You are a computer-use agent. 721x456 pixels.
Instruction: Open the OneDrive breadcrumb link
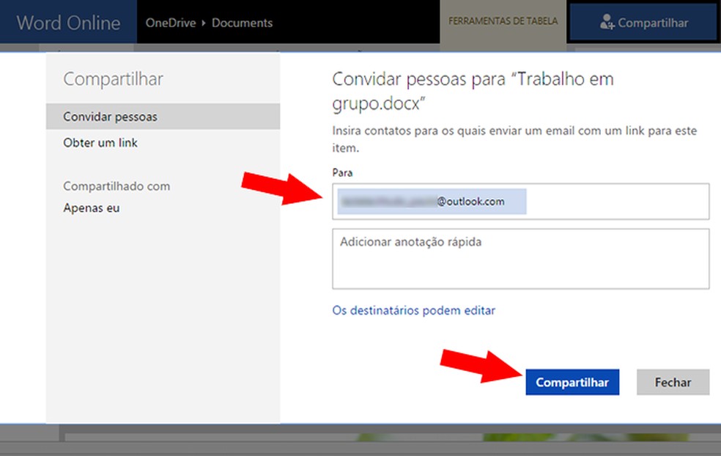pos(171,23)
